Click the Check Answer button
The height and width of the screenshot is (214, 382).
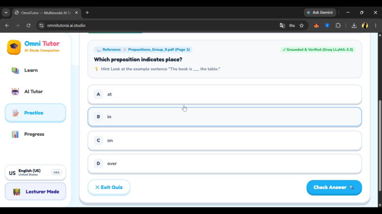(334, 187)
